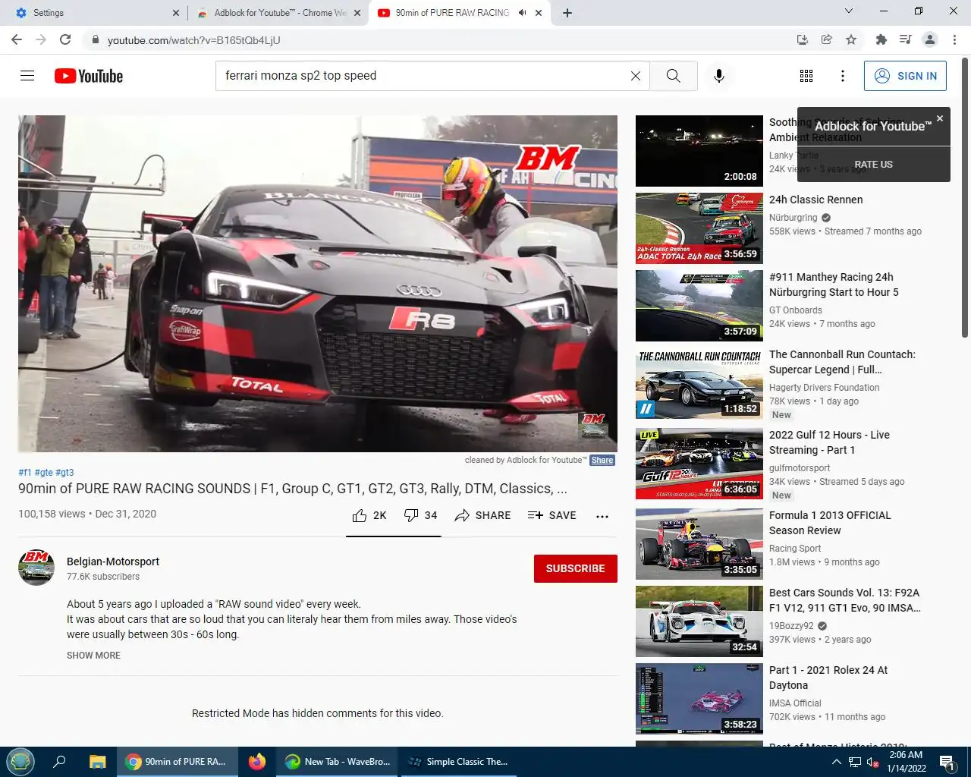Image resolution: width=971 pixels, height=777 pixels.
Task: Subscribe to Belgian-Motorsport
Action: point(576,568)
